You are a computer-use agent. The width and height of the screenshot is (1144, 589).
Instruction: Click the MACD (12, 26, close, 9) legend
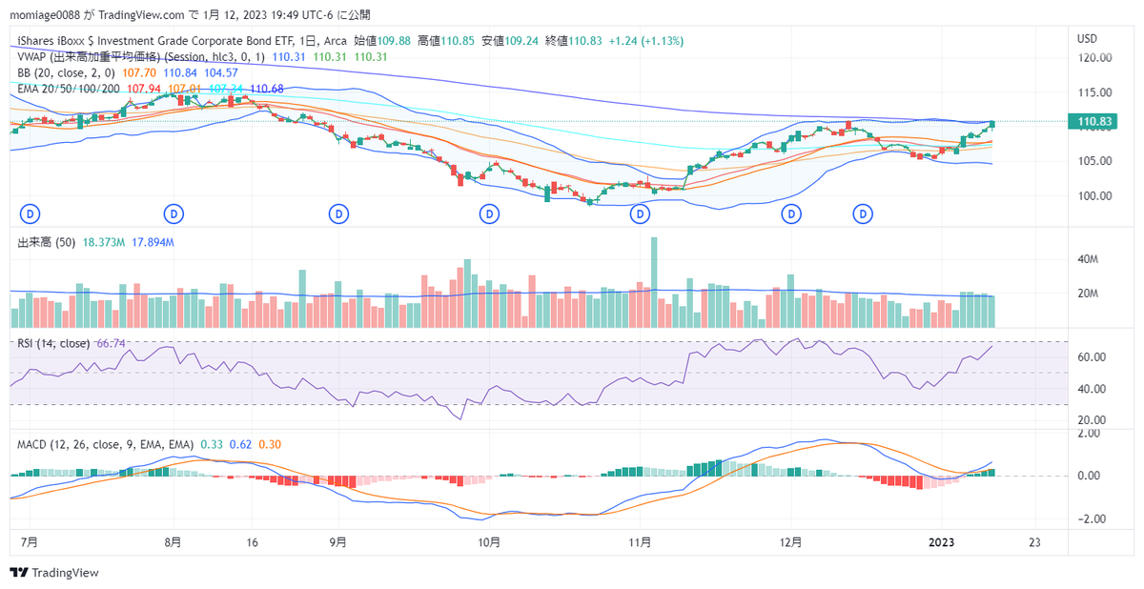[106, 445]
